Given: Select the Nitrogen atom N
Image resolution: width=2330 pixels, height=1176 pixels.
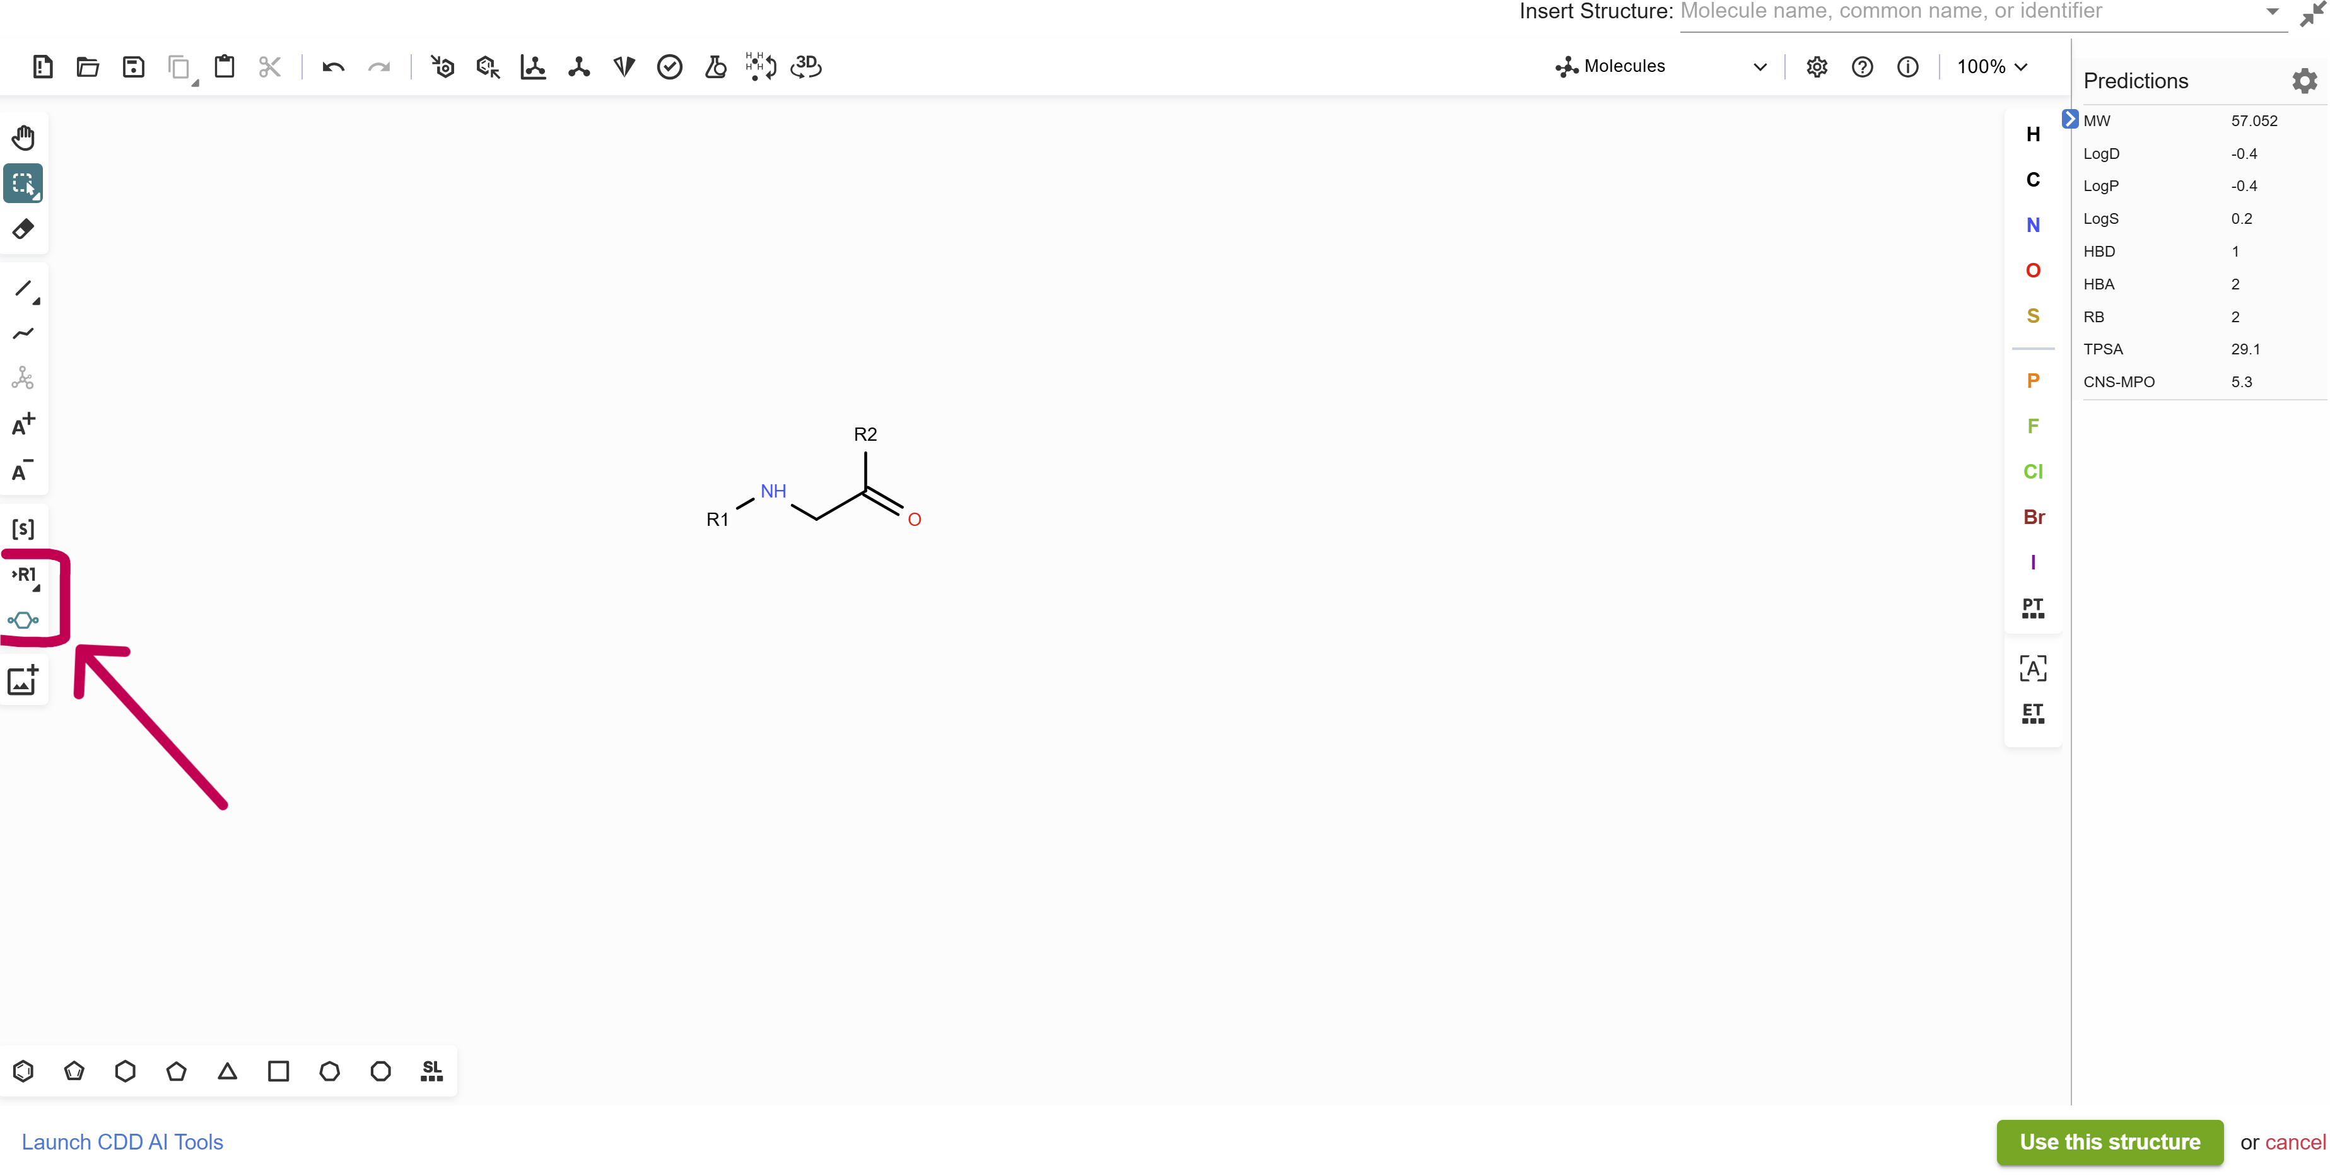Looking at the screenshot, I should point(2034,225).
